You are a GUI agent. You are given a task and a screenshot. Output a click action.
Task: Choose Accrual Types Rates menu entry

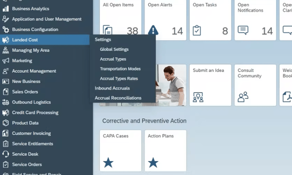119,79
